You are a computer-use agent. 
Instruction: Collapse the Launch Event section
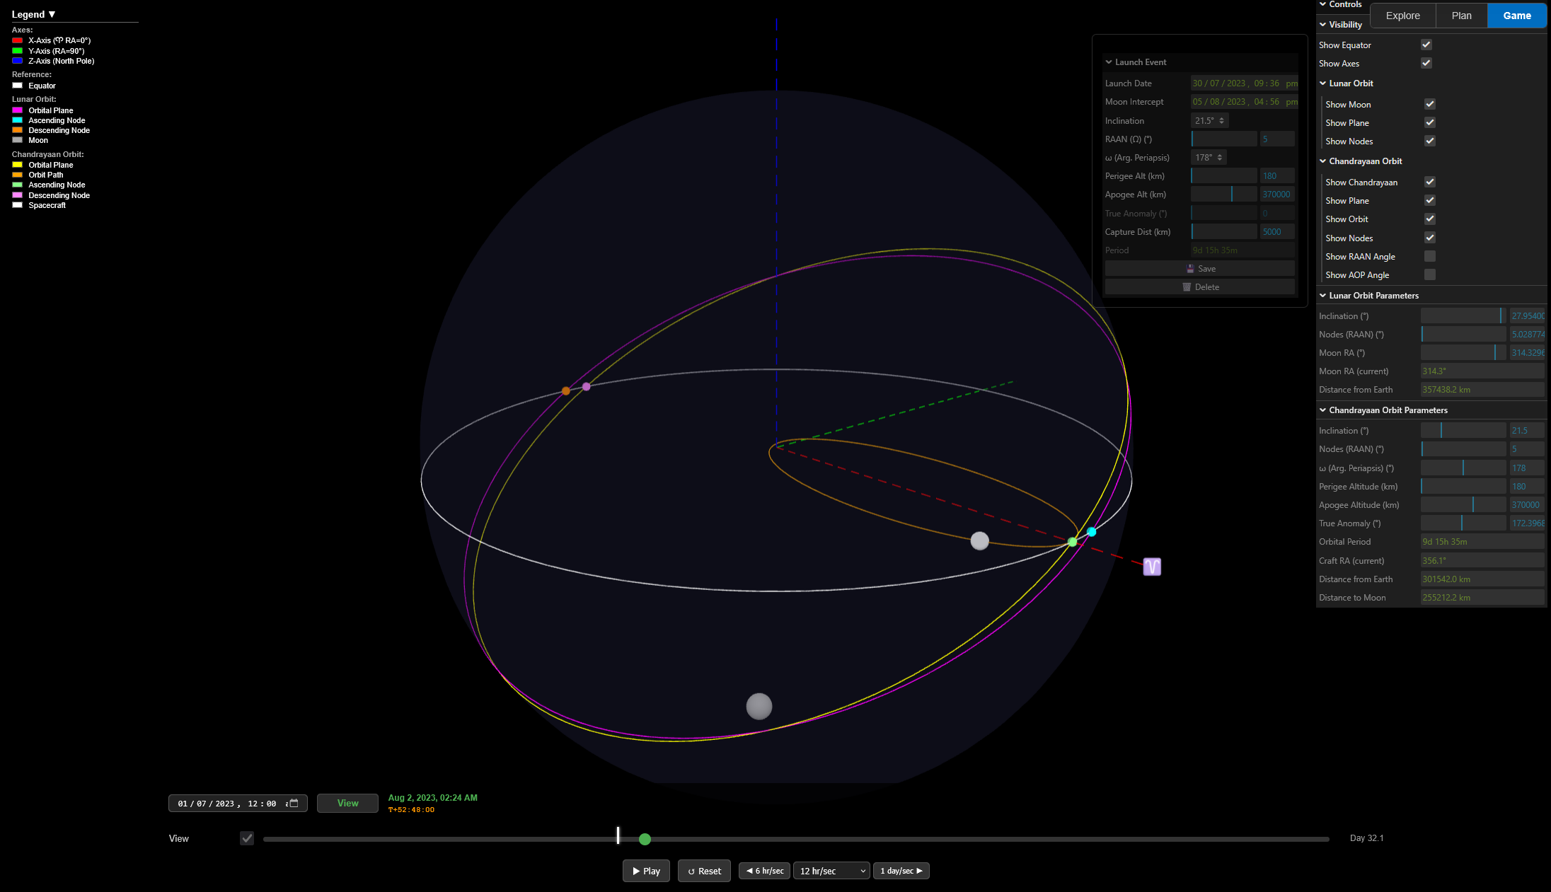[x=1109, y=62]
